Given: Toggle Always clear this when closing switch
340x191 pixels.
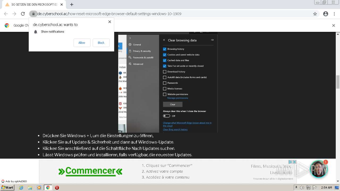Looking at the screenshot, I should 167,116.
